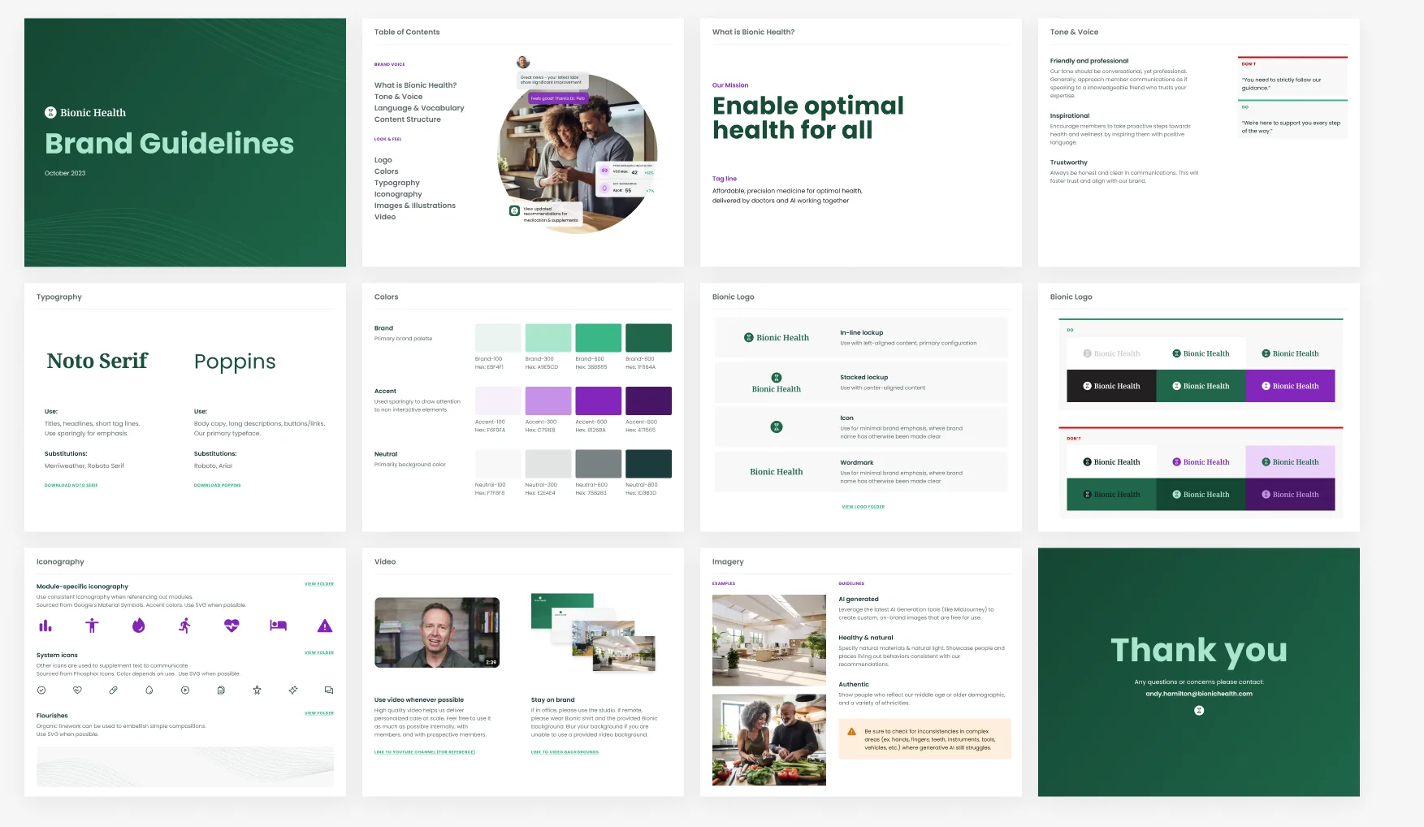Pick the Neutral-300 light gray swatch

548,464
